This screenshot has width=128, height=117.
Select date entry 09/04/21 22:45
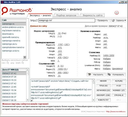point(14,87)
